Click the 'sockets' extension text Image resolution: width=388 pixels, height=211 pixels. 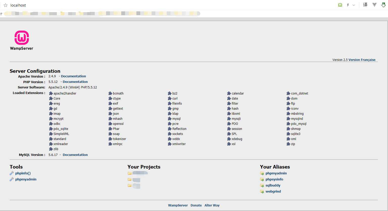click(x=178, y=134)
